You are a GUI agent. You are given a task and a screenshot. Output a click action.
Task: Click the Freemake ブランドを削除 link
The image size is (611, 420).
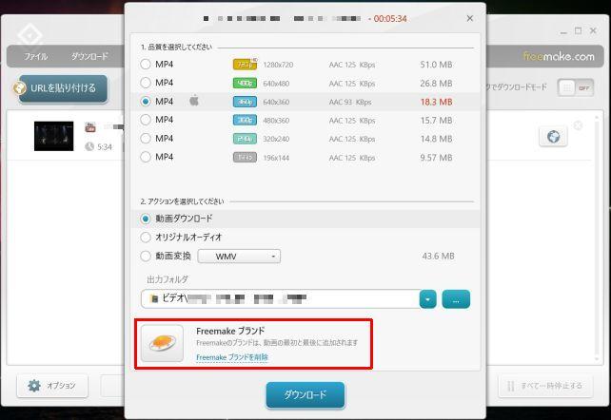point(232,357)
